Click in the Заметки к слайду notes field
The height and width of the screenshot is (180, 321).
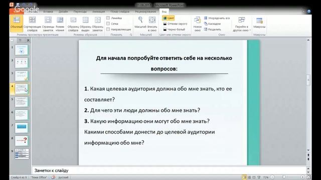(x=169, y=170)
